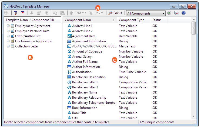Image resolution: width=201 pixels, height=128 pixels.
Task: Open the All Components filter dropdown
Action: click(x=146, y=13)
